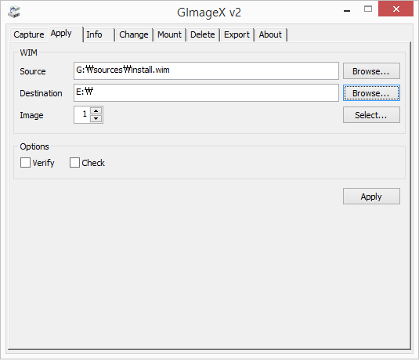This screenshot has height=361, width=419.
Task: Click the Apply button to apply image
Action: pyautogui.click(x=371, y=197)
